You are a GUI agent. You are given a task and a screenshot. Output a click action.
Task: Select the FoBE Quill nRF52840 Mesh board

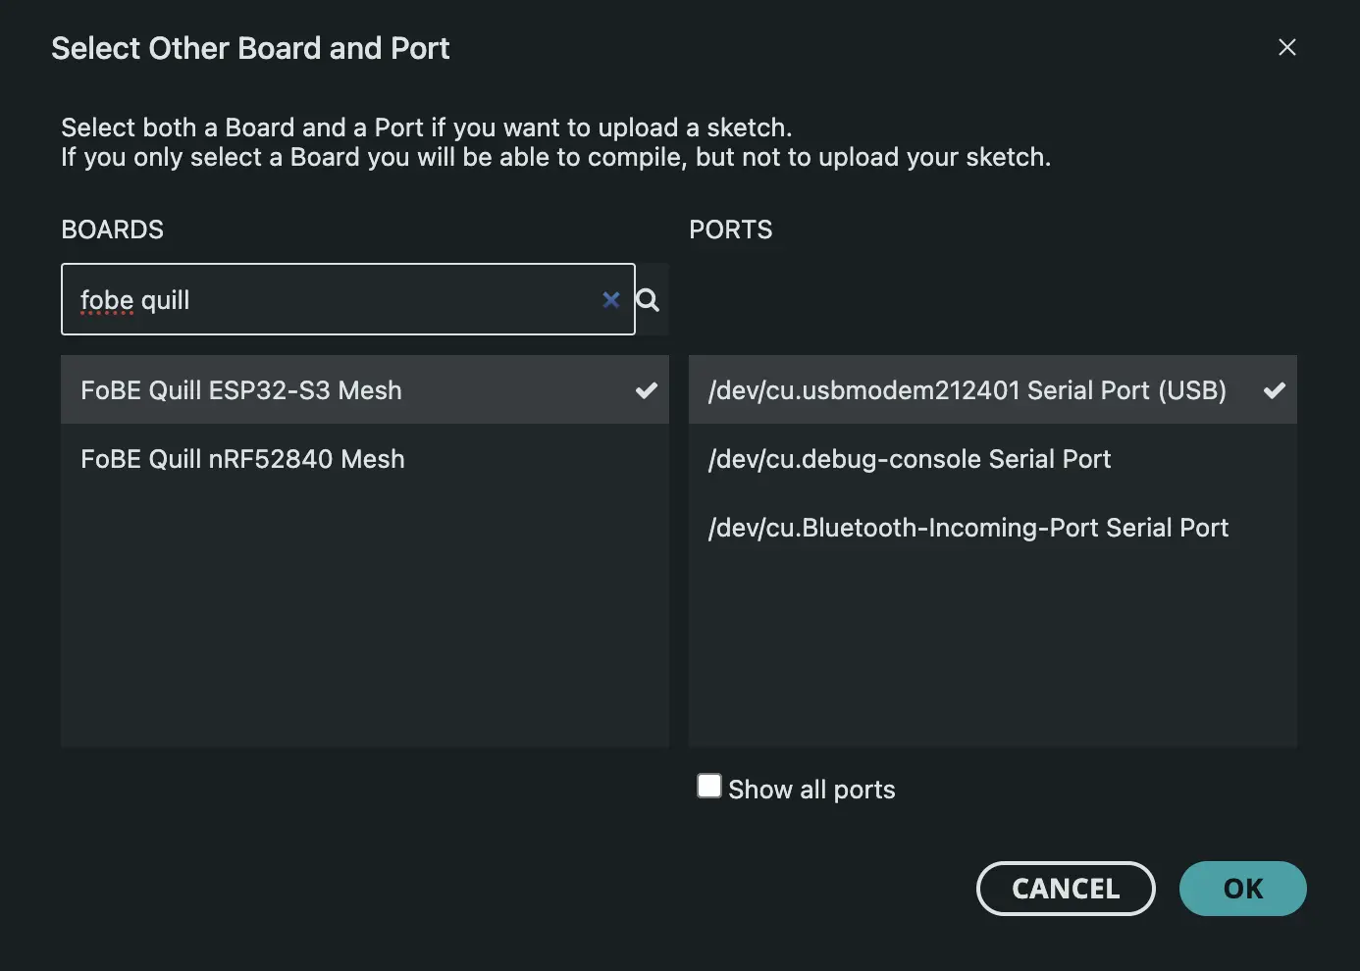[x=242, y=458]
